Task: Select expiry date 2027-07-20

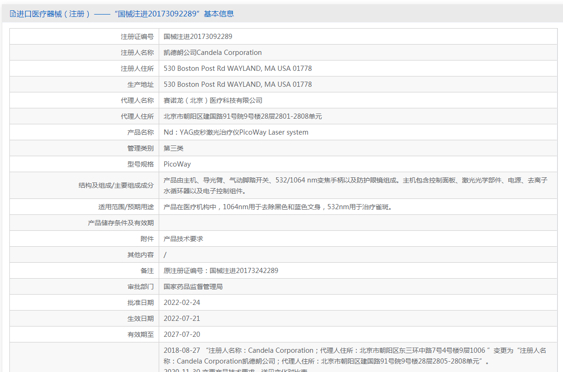Action: pos(182,334)
